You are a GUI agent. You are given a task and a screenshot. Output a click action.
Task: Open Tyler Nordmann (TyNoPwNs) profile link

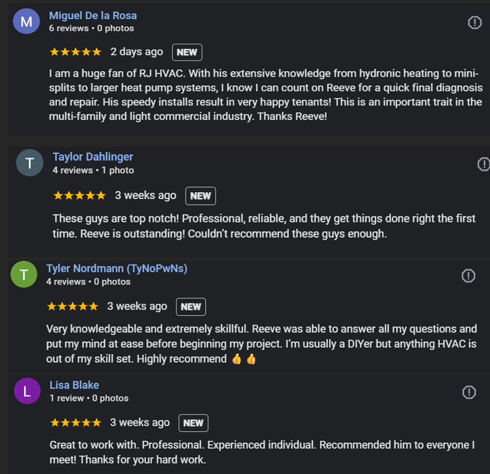pyautogui.click(x=117, y=268)
